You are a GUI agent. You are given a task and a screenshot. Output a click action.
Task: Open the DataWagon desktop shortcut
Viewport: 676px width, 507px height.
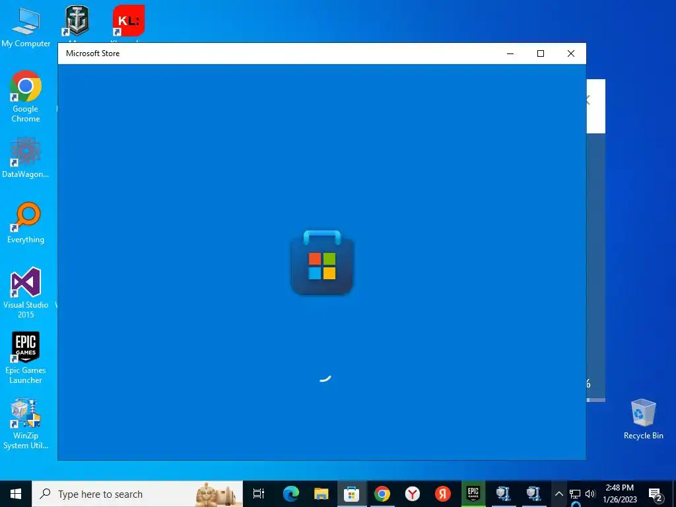click(26, 157)
